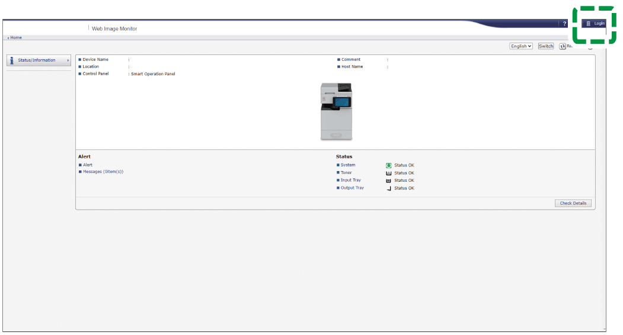Click the Login button
Viewport: 623px width, 335px height.
click(x=595, y=24)
